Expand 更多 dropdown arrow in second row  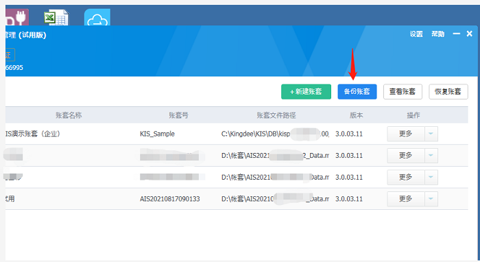click(431, 156)
